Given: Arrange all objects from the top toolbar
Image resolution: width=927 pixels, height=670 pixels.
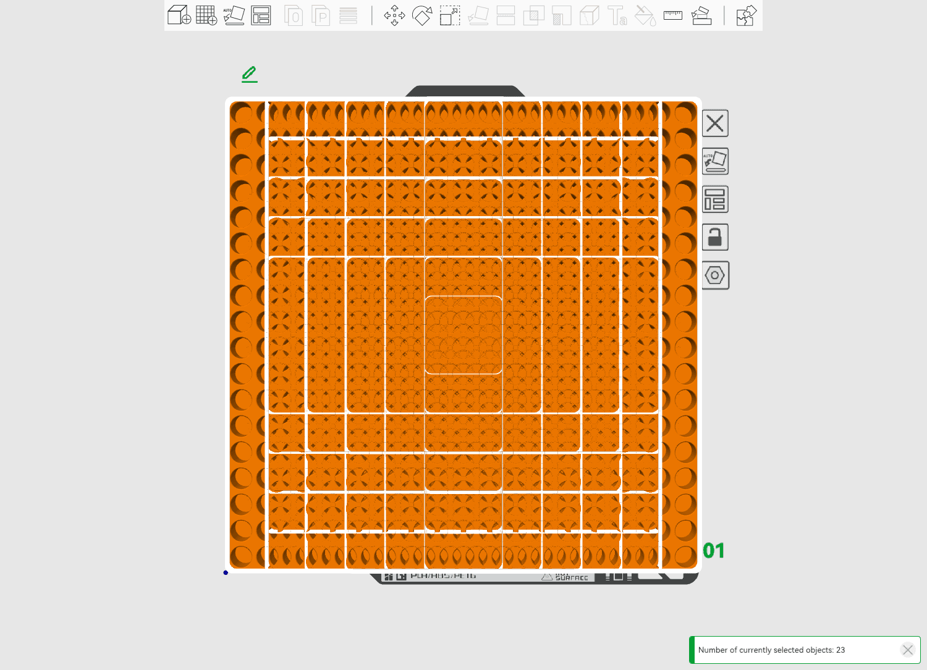Looking at the screenshot, I should click(261, 15).
